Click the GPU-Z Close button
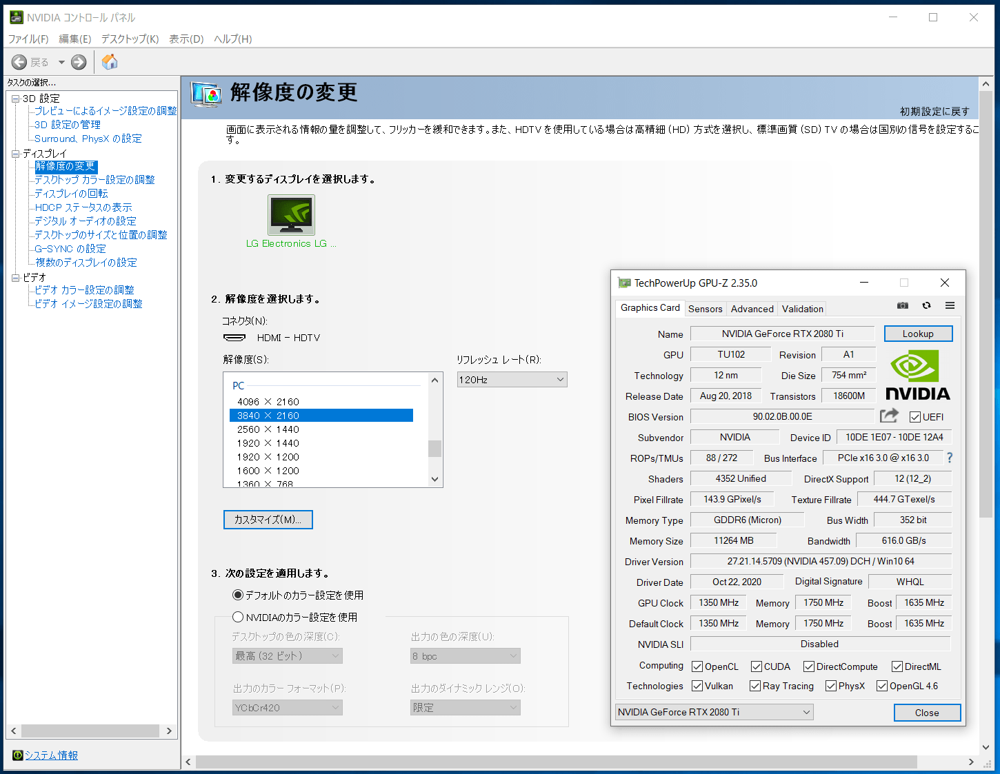Viewport: 1000px width, 774px height. click(927, 713)
